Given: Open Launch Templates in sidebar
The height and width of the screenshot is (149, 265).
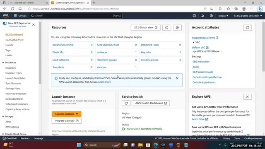Looking at the screenshot, I should 15,78.
